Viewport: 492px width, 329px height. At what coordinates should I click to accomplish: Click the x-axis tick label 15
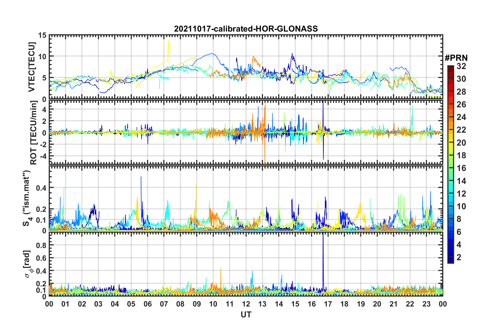(x=295, y=304)
